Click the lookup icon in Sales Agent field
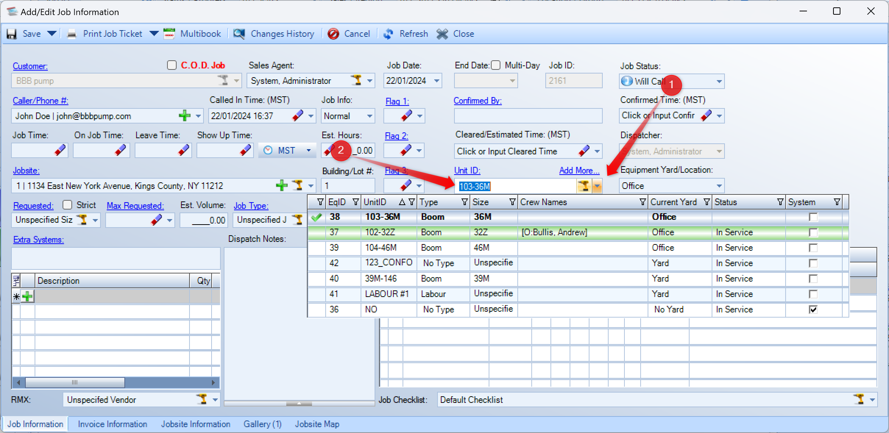Screen dimensions: 889x433 pyautogui.click(x=356, y=80)
